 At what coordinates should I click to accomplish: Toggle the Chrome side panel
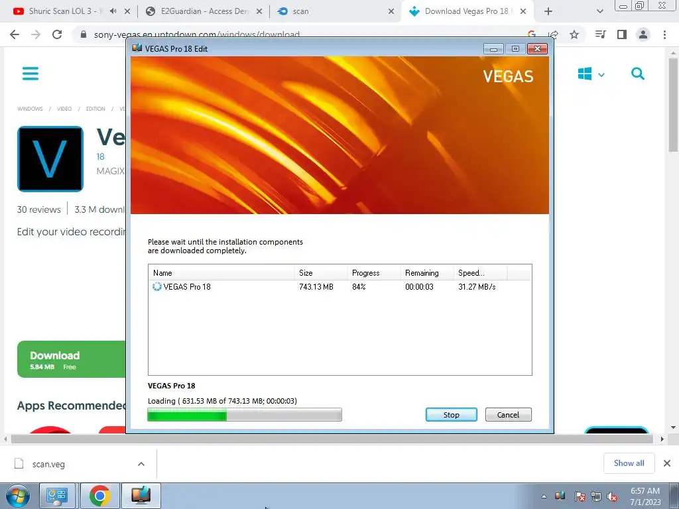pos(622,34)
